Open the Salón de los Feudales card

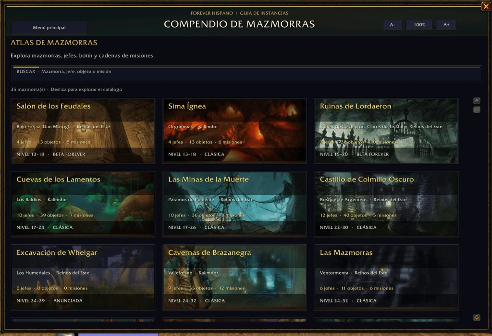(83, 131)
